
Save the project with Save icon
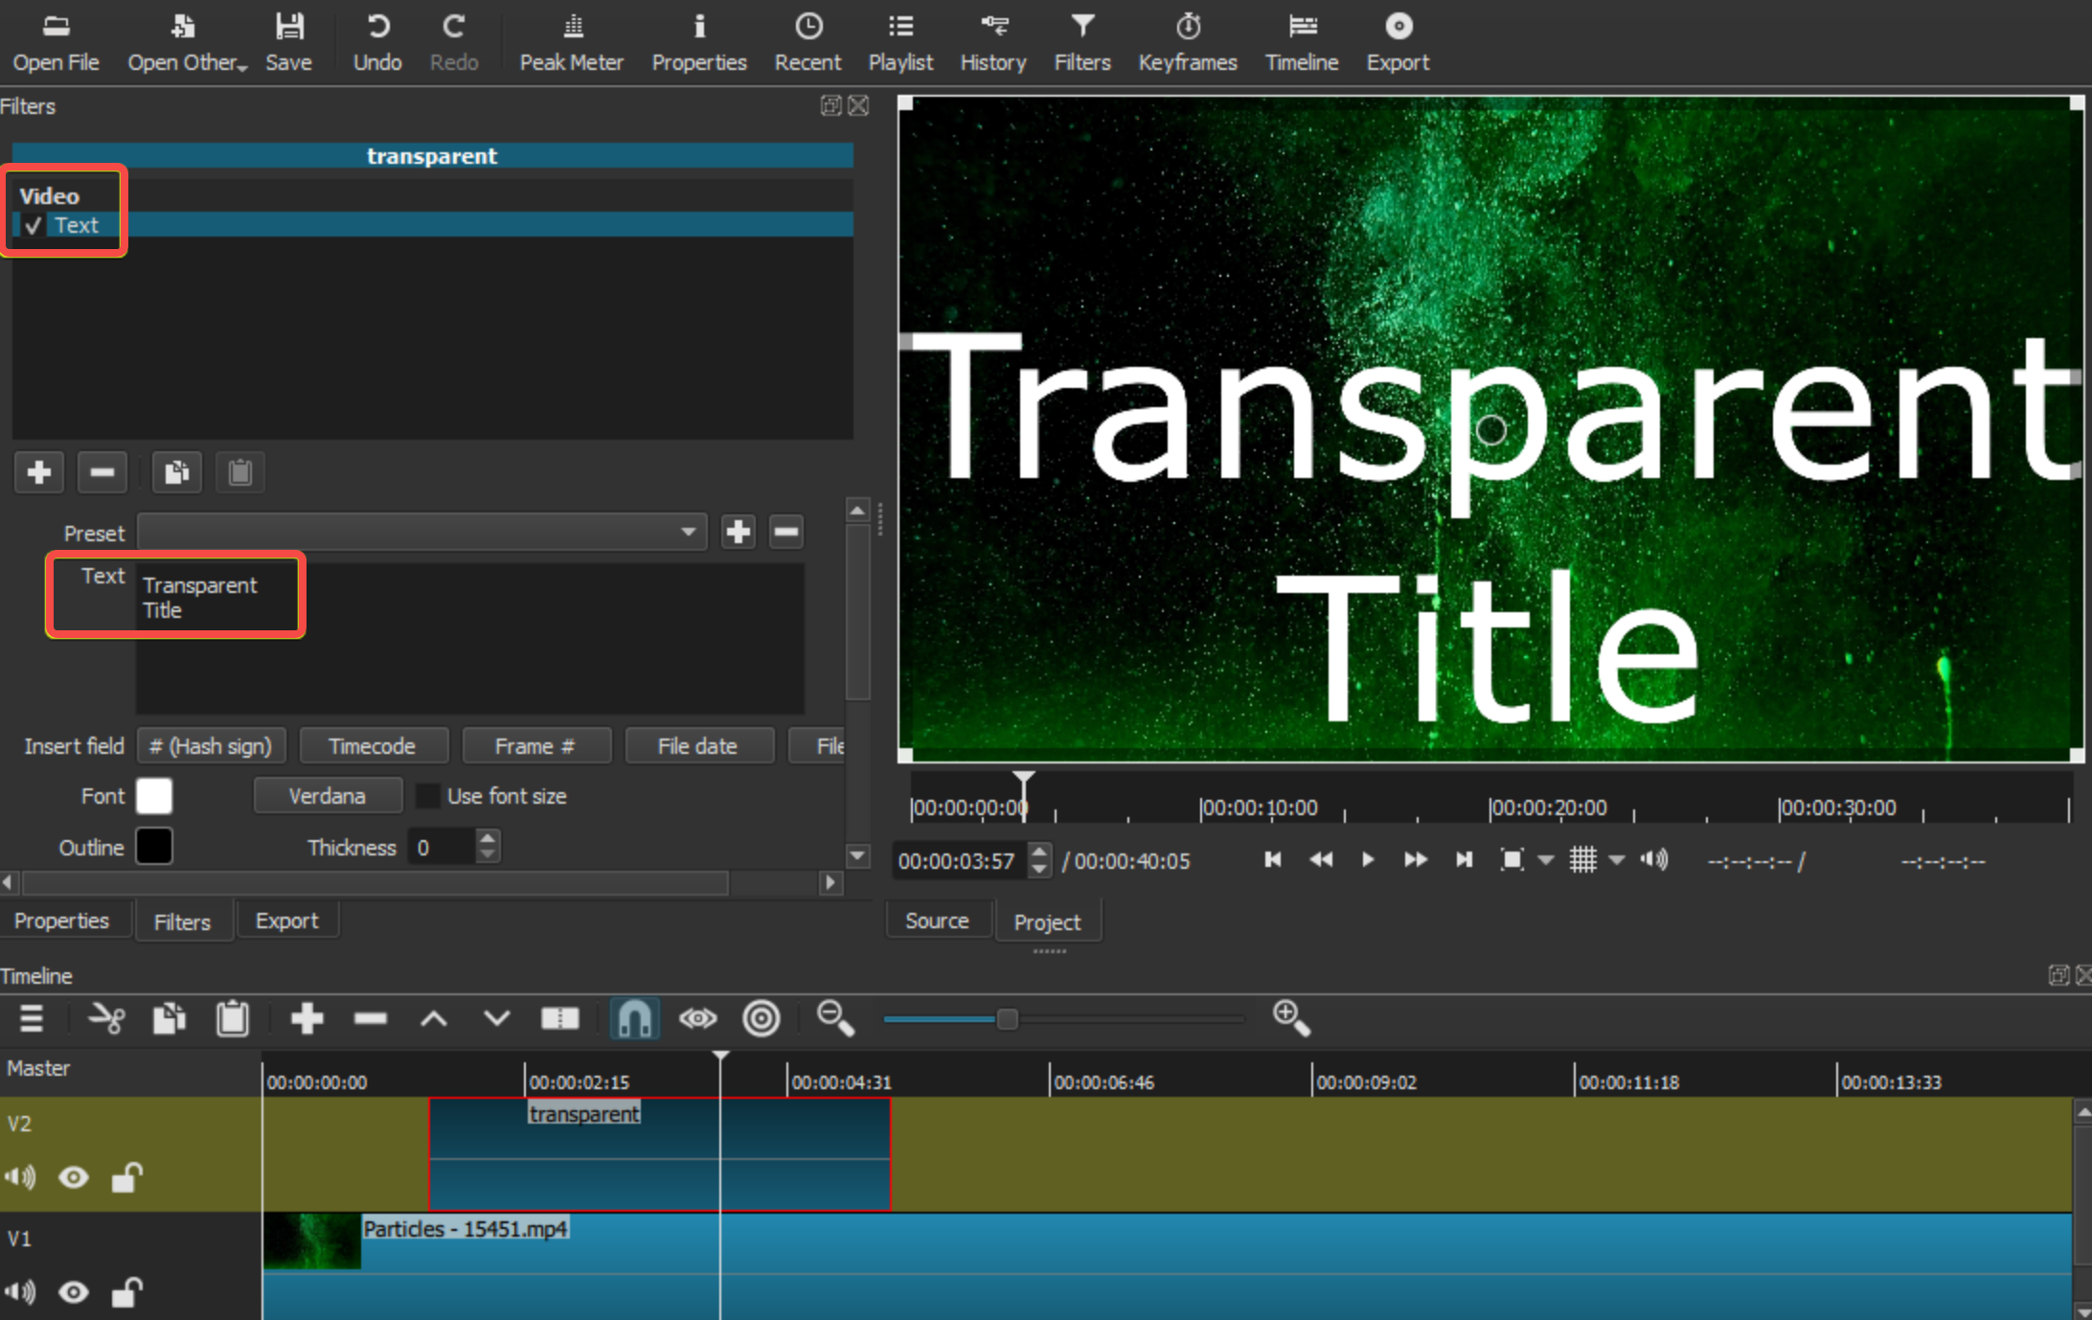point(288,43)
